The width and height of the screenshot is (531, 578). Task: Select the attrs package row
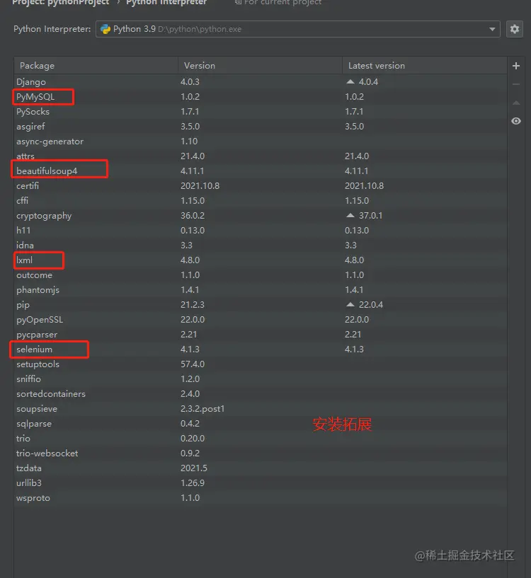tap(260, 156)
